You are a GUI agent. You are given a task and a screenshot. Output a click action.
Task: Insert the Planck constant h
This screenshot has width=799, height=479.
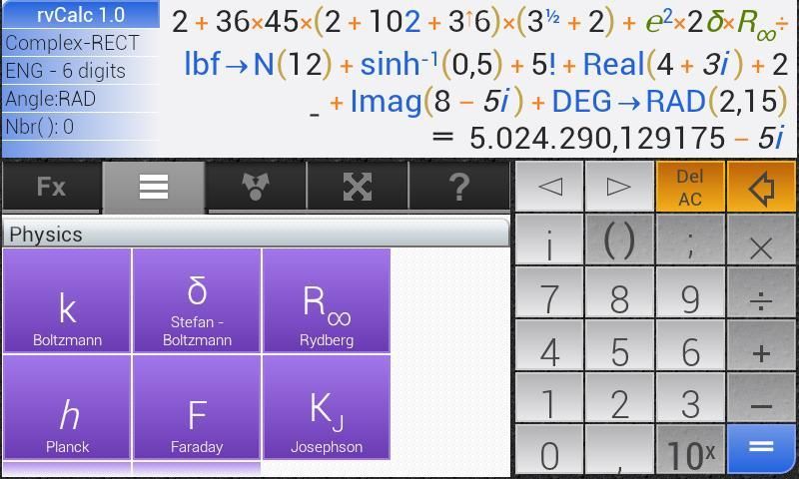point(67,408)
